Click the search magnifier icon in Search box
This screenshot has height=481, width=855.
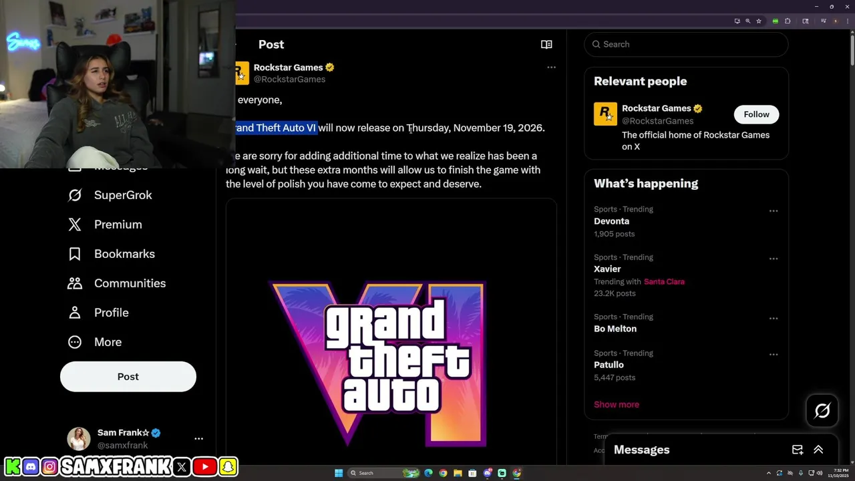coord(596,44)
